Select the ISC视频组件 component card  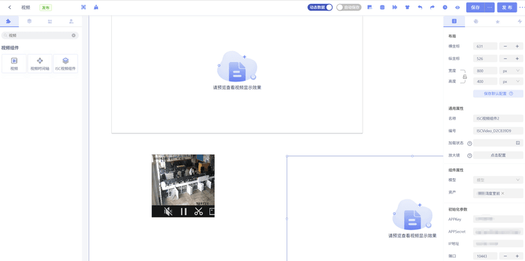pyautogui.click(x=66, y=64)
